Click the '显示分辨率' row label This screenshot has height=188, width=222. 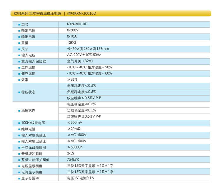[30, 178]
